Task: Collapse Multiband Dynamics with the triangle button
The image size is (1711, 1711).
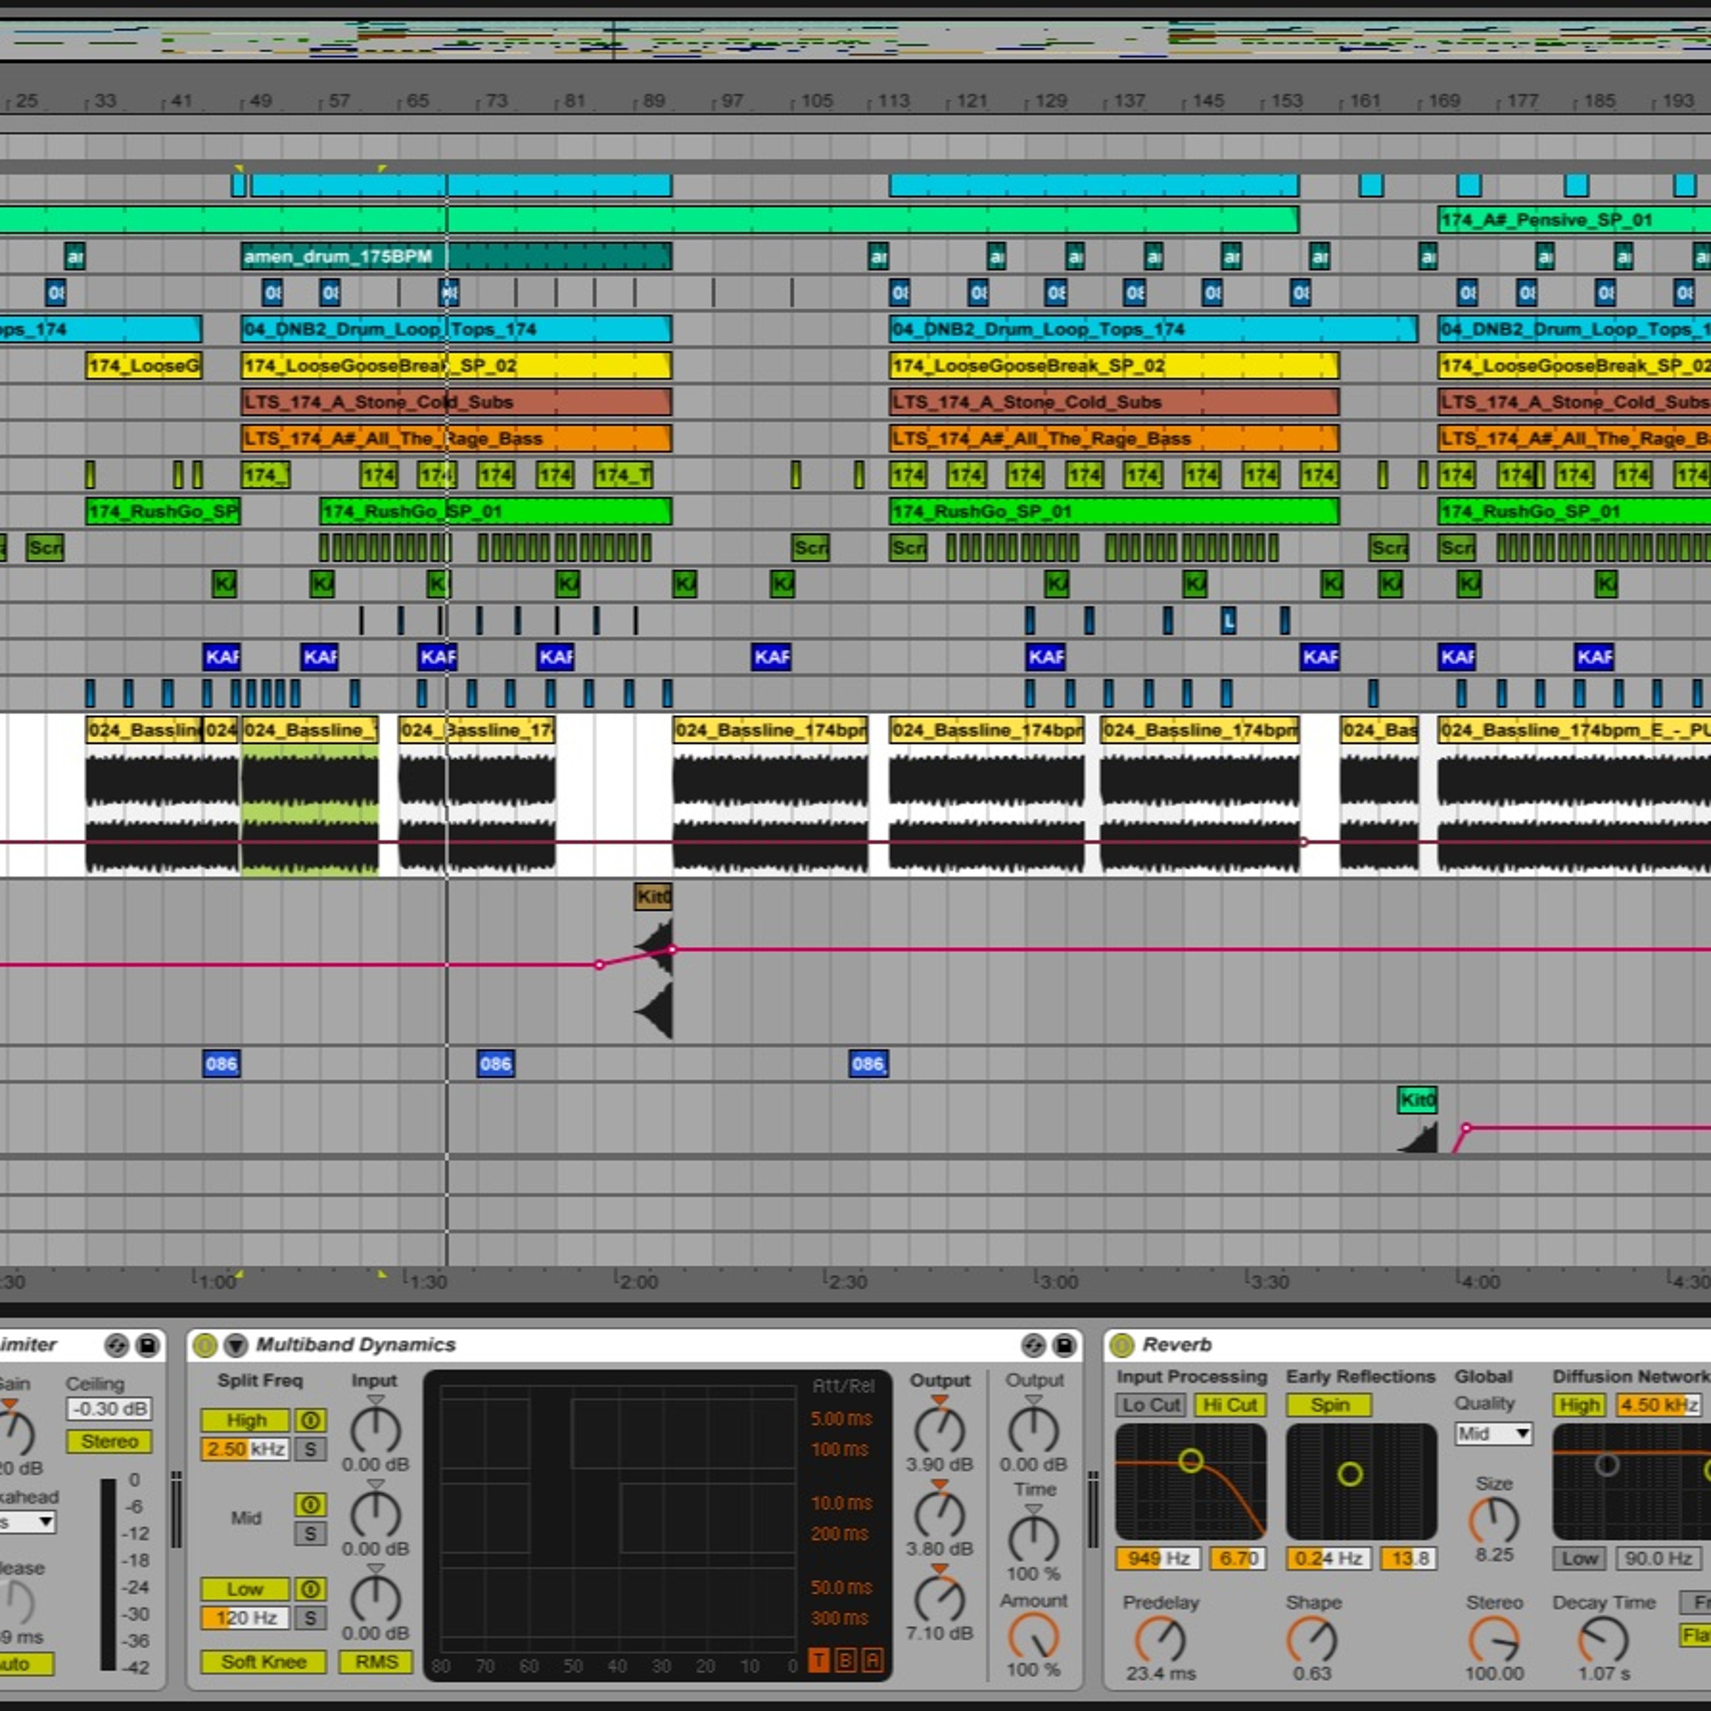Action: [x=236, y=1345]
